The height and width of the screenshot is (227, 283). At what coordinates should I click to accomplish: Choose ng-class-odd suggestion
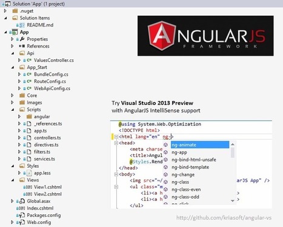tap(185, 197)
